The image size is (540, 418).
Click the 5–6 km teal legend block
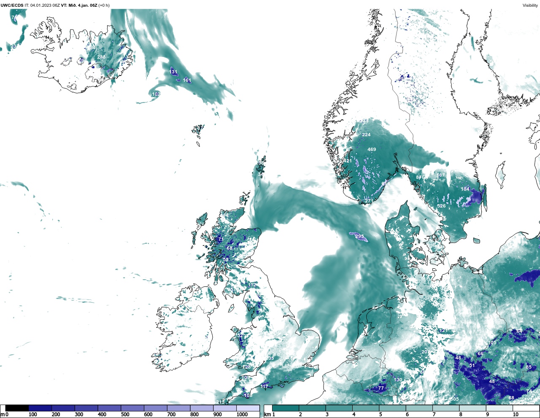393,408
